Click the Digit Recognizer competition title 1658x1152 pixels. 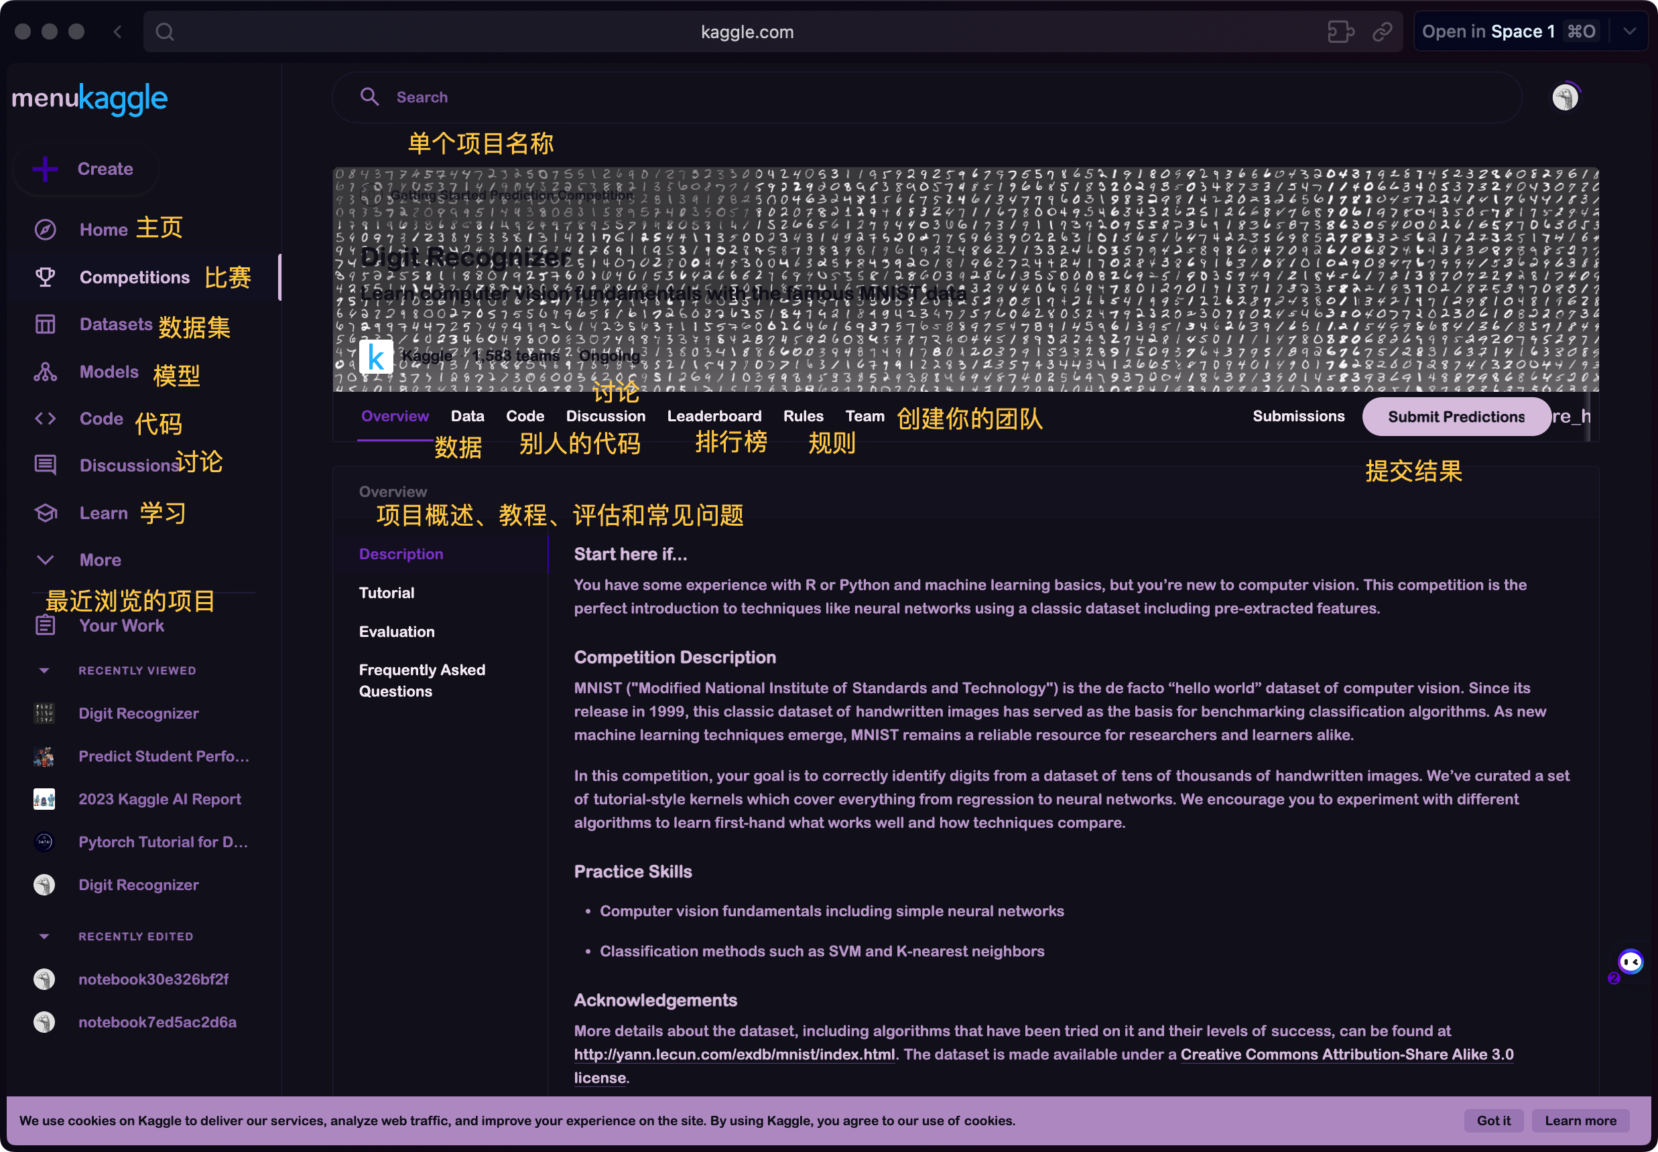[465, 257]
